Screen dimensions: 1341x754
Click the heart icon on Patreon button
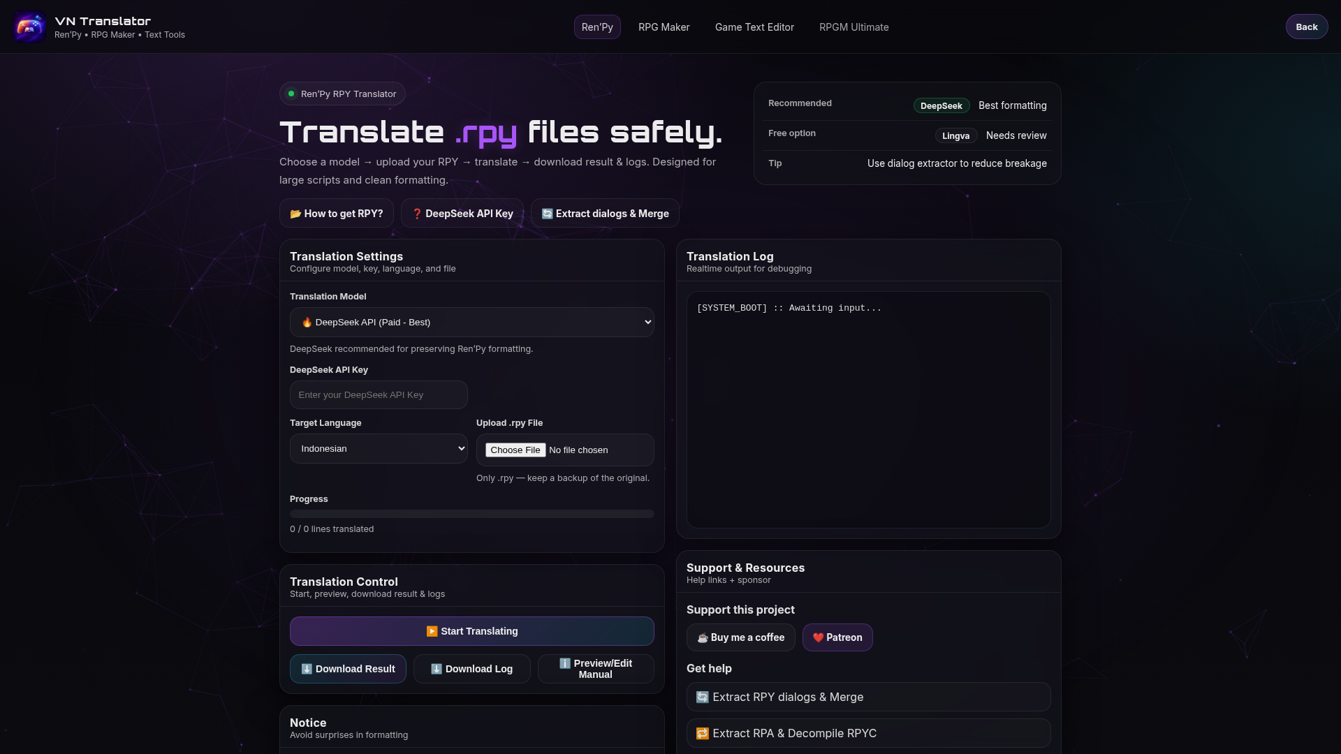(x=818, y=637)
